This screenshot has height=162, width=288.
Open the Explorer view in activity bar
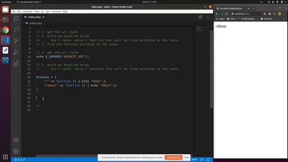[x=16, y=18]
